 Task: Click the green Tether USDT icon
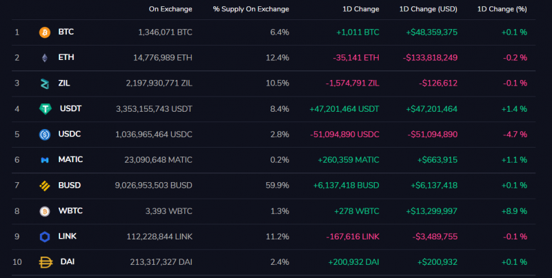46,109
